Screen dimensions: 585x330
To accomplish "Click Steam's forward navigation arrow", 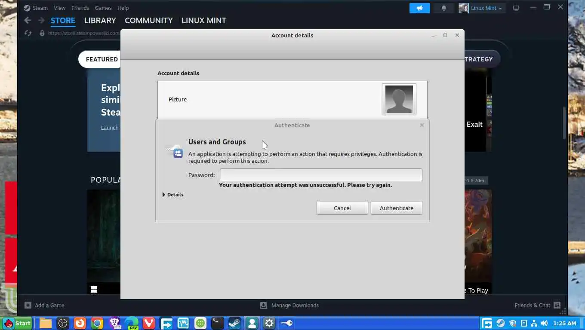I will (41, 20).
